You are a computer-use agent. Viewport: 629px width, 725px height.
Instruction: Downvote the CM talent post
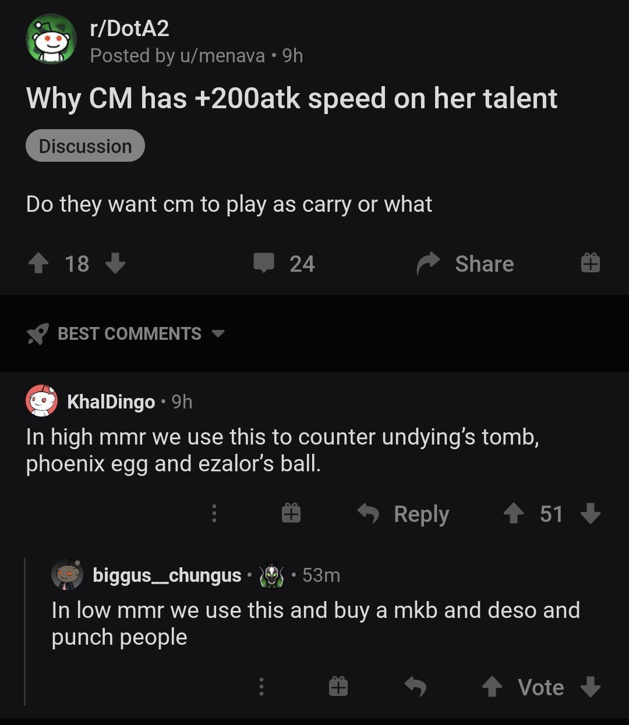(x=115, y=264)
